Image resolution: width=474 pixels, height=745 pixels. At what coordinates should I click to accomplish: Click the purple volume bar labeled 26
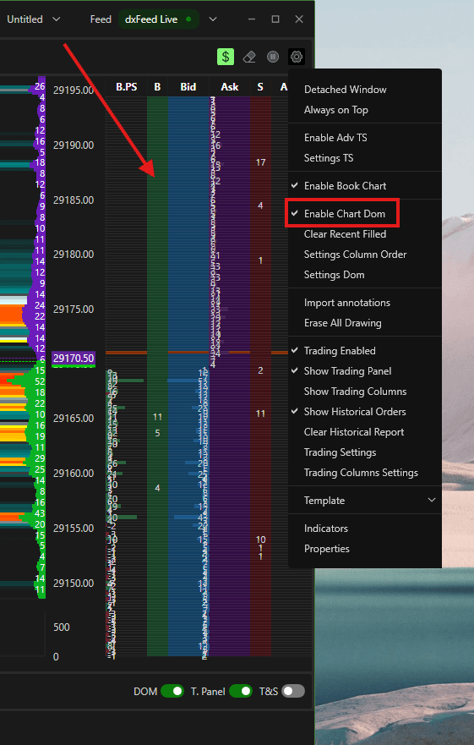(x=40, y=86)
